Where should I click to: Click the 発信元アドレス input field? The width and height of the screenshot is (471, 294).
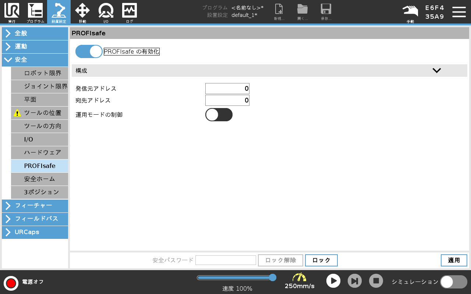coord(227,89)
